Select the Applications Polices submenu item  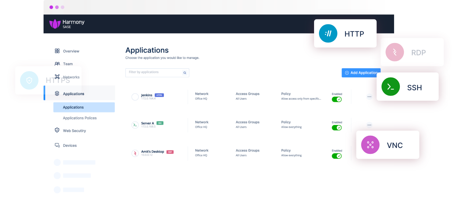80,118
